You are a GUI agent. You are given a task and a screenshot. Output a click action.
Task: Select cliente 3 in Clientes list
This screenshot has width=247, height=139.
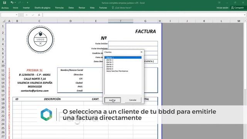[123, 62]
